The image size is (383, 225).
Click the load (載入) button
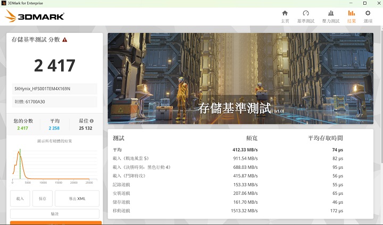click(20, 198)
